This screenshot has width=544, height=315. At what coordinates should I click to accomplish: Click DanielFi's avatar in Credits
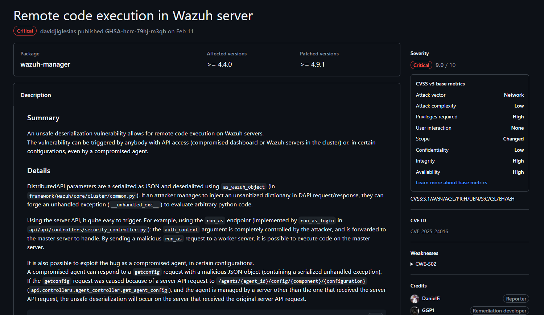[x=415, y=299]
